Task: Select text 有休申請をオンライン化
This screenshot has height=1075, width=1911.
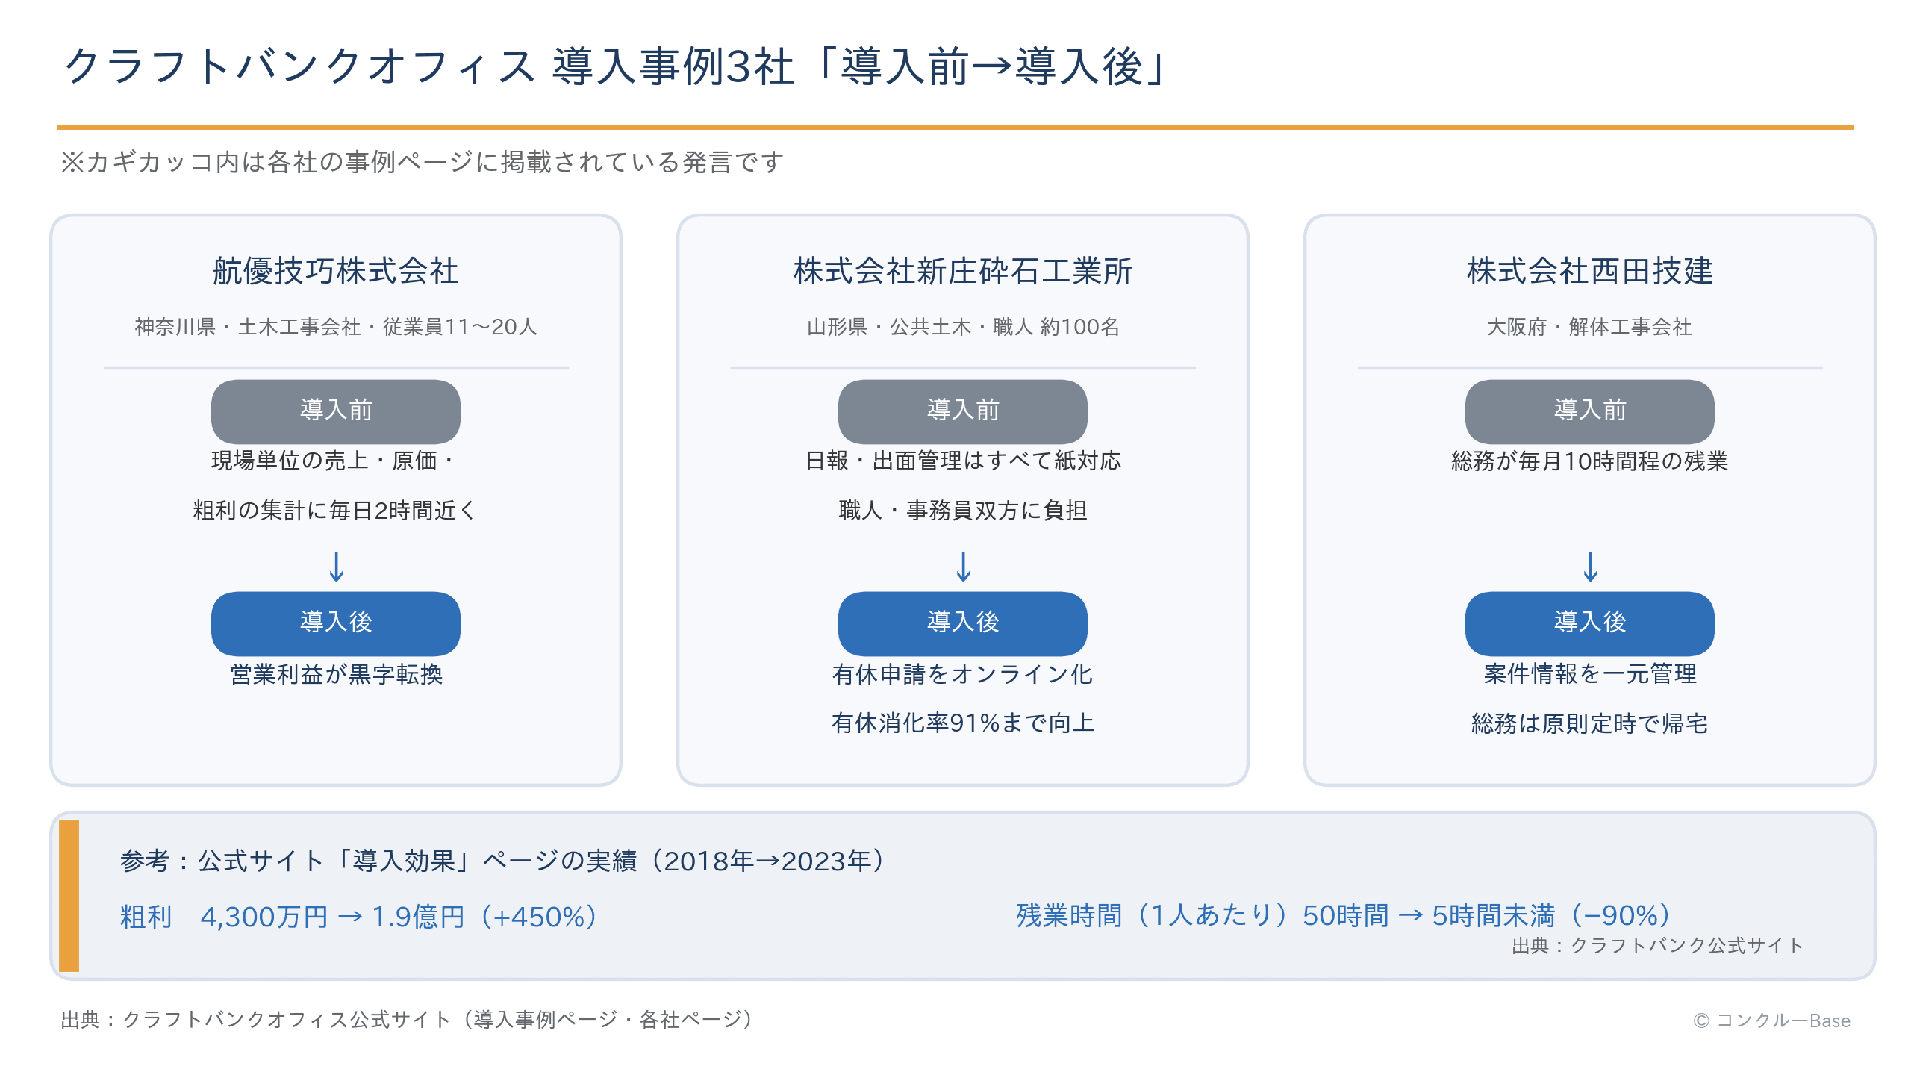Action: (x=963, y=674)
